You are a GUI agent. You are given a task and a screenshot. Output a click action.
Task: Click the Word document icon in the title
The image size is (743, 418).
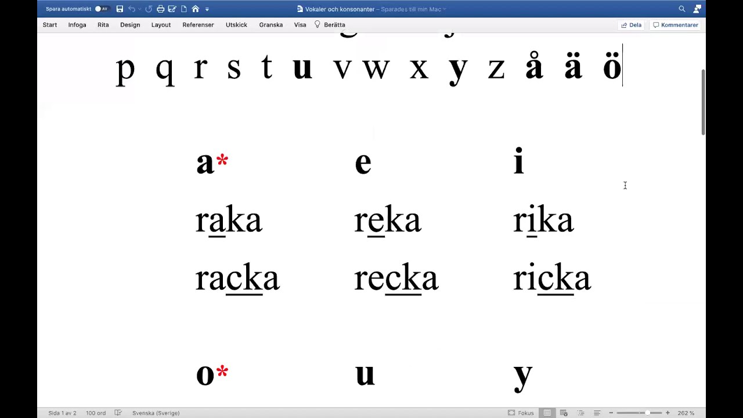[300, 9]
